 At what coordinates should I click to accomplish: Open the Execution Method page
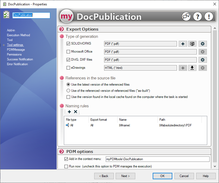click(x=18, y=35)
